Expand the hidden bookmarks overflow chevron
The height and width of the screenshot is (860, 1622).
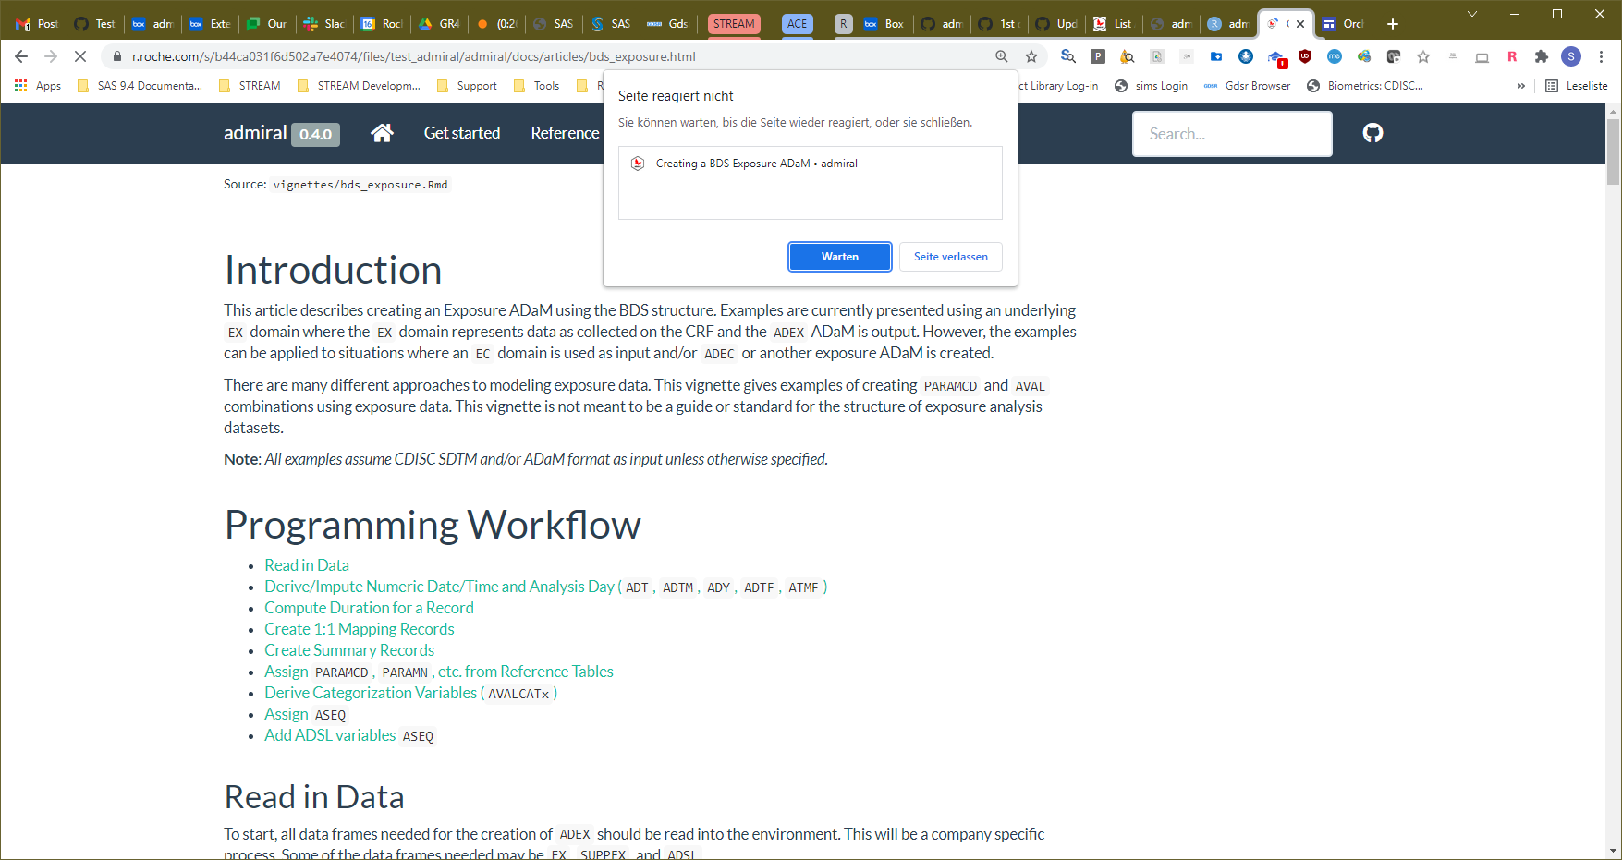click(x=1521, y=85)
